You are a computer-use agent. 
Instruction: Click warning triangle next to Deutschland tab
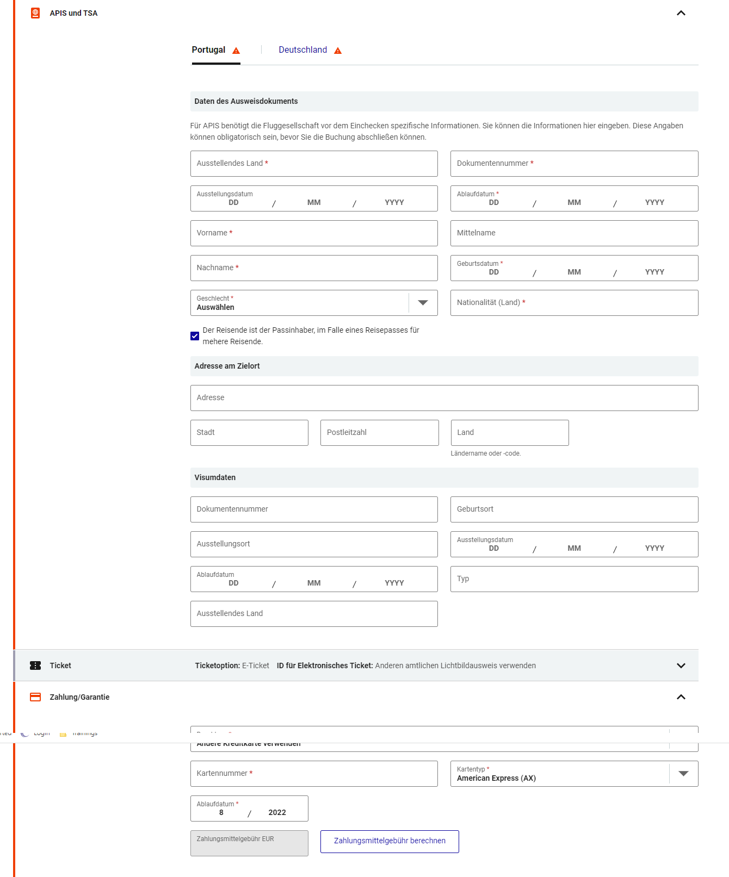pyautogui.click(x=338, y=51)
